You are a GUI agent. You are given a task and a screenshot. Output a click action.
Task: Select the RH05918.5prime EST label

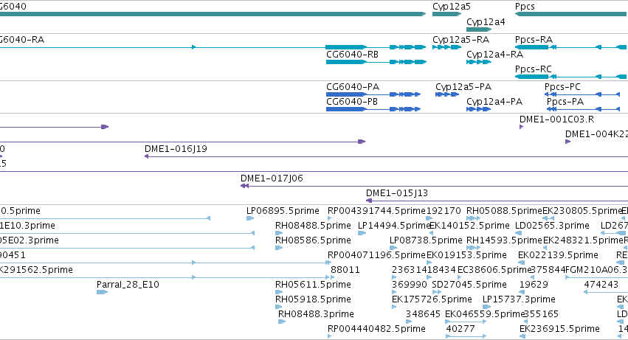click(x=313, y=299)
